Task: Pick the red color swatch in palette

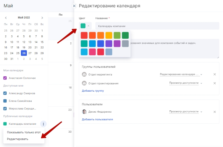Action: tap(84, 35)
